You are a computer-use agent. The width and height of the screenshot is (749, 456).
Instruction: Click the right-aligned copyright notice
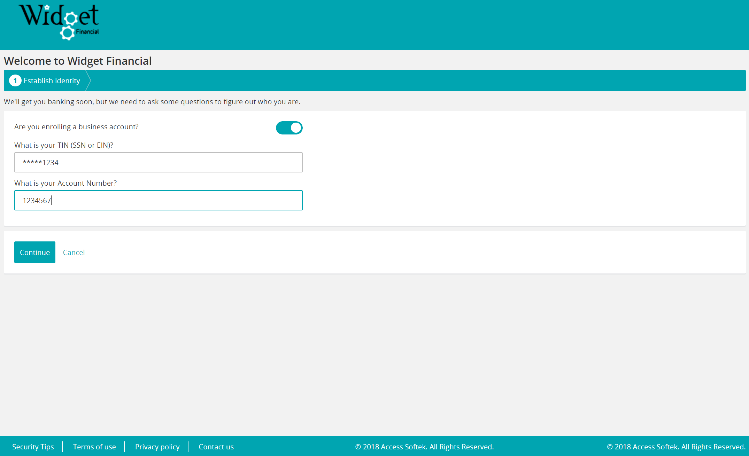point(676,447)
